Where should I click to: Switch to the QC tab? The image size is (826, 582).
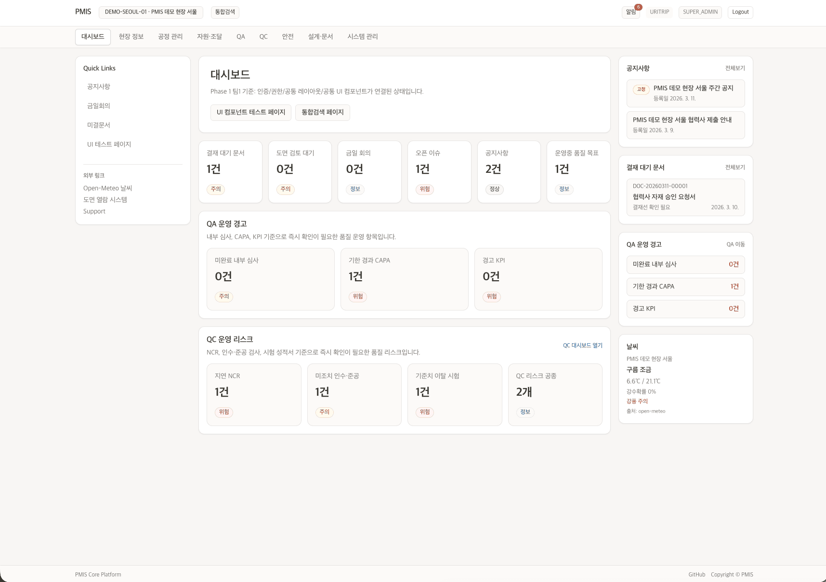coord(263,37)
